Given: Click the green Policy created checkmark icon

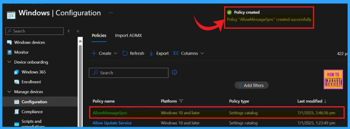Looking at the screenshot, I should (229, 13).
